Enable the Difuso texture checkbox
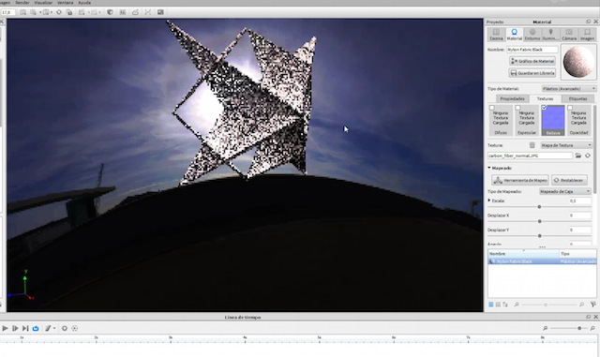 pyautogui.click(x=492, y=108)
